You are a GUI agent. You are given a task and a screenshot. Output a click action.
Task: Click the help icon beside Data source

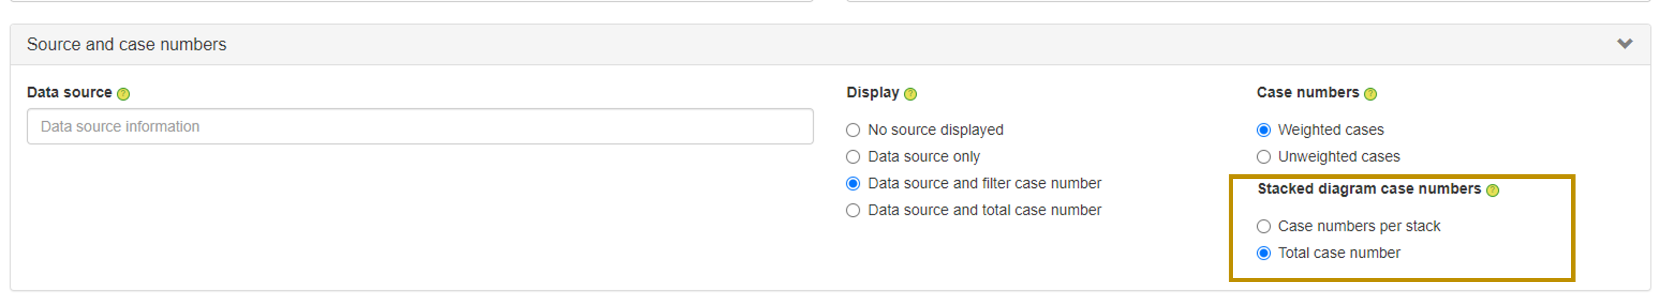[123, 94]
